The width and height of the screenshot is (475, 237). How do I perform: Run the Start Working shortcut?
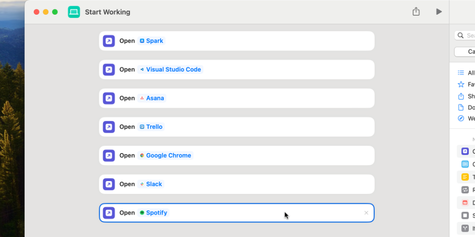point(438,12)
